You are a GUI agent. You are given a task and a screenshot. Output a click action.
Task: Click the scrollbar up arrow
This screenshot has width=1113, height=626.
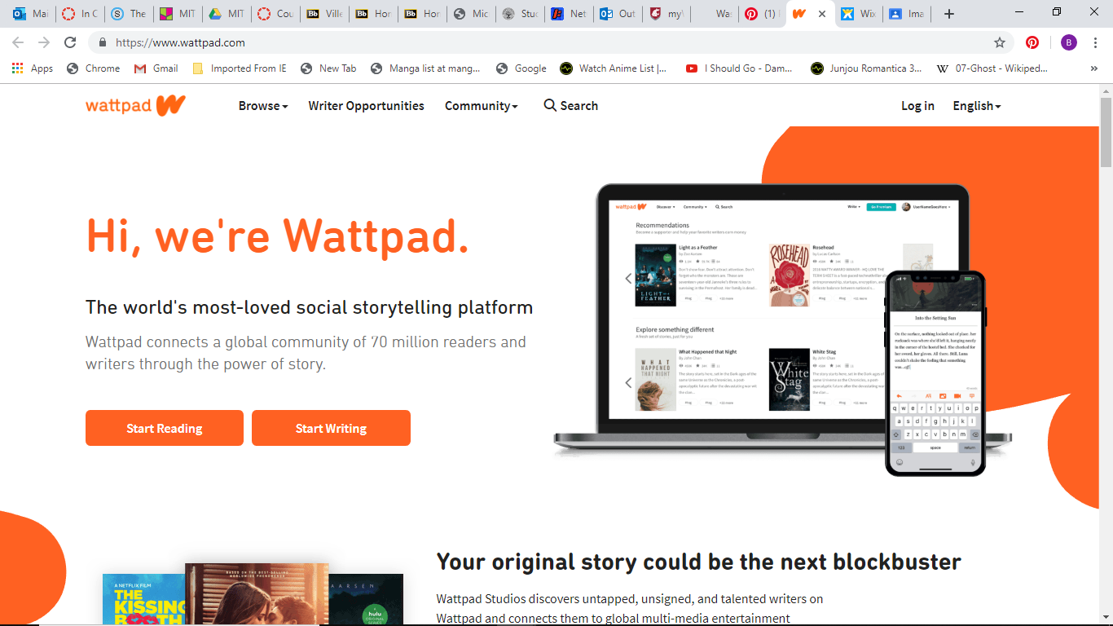click(1106, 90)
